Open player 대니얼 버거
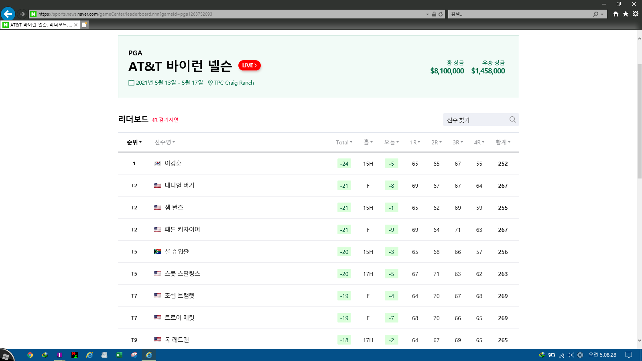The height and width of the screenshot is (361, 642). click(x=179, y=185)
